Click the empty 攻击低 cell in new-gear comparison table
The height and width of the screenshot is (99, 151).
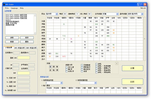coord(49,92)
